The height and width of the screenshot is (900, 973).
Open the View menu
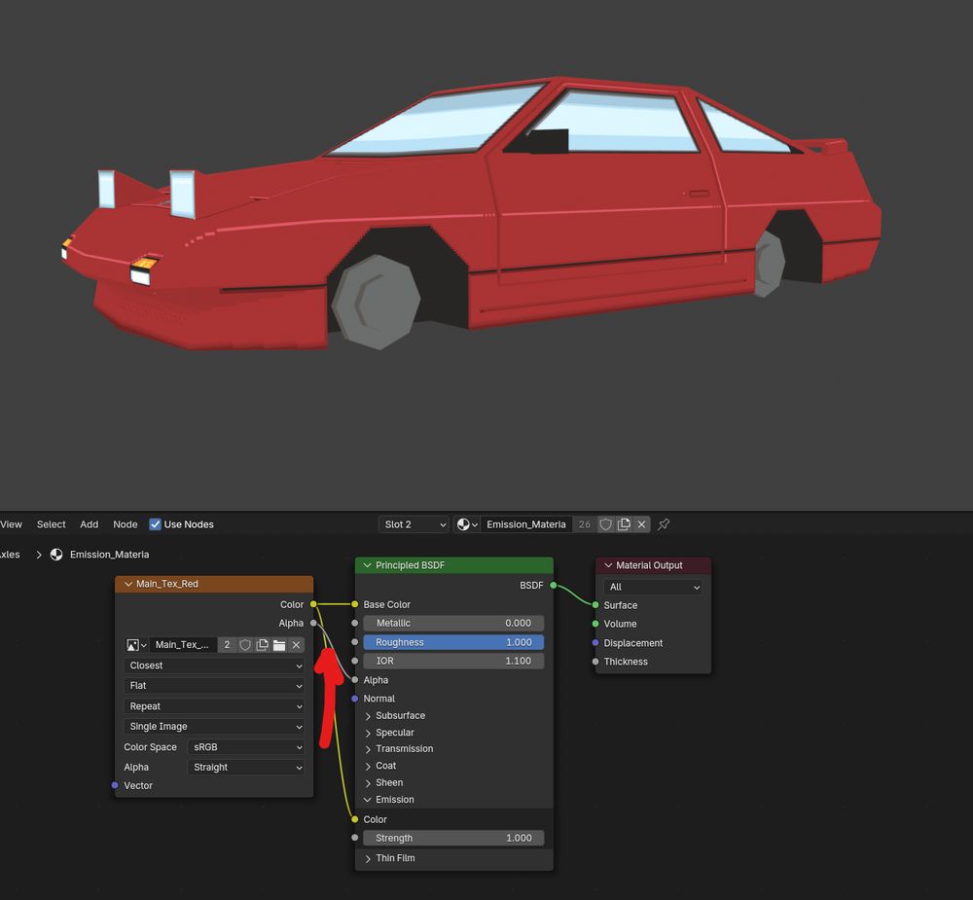point(11,524)
